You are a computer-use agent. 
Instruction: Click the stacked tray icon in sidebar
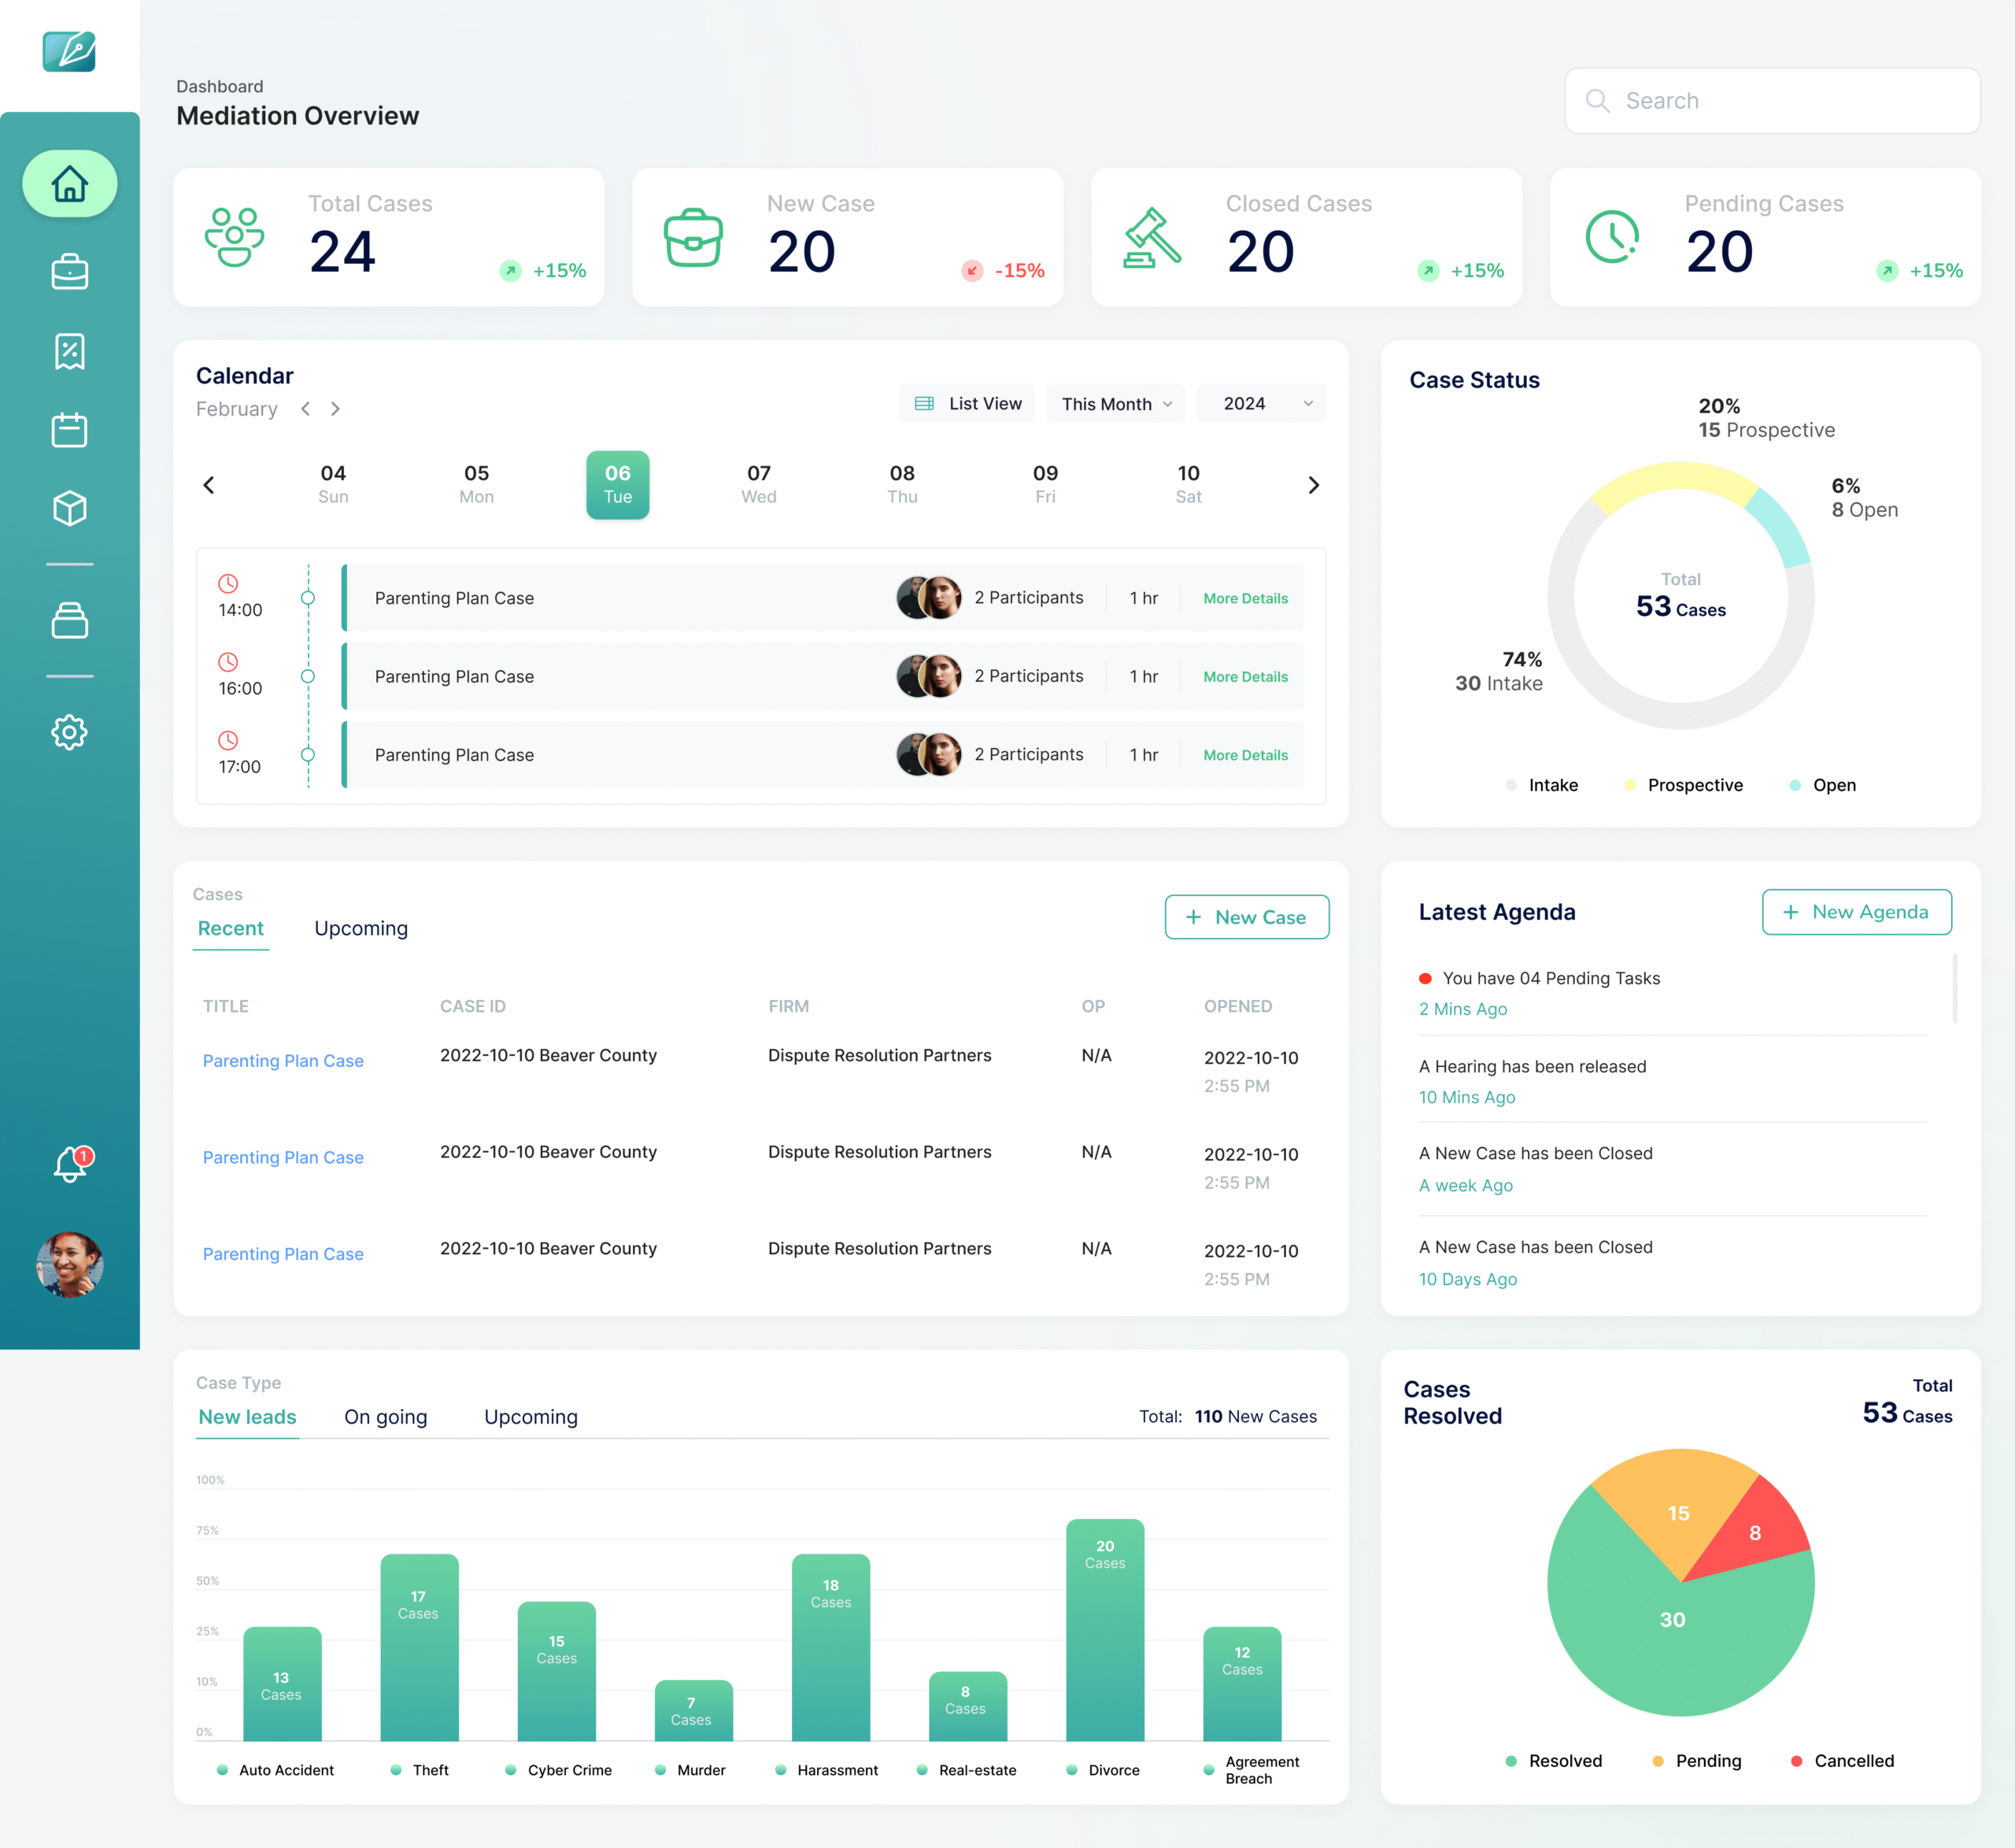coord(69,621)
